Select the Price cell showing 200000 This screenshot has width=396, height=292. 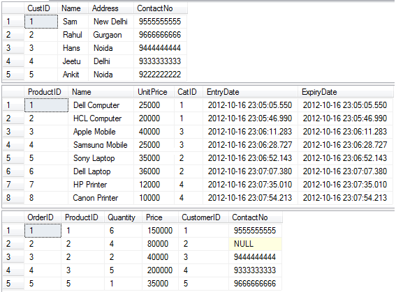(161, 270)
